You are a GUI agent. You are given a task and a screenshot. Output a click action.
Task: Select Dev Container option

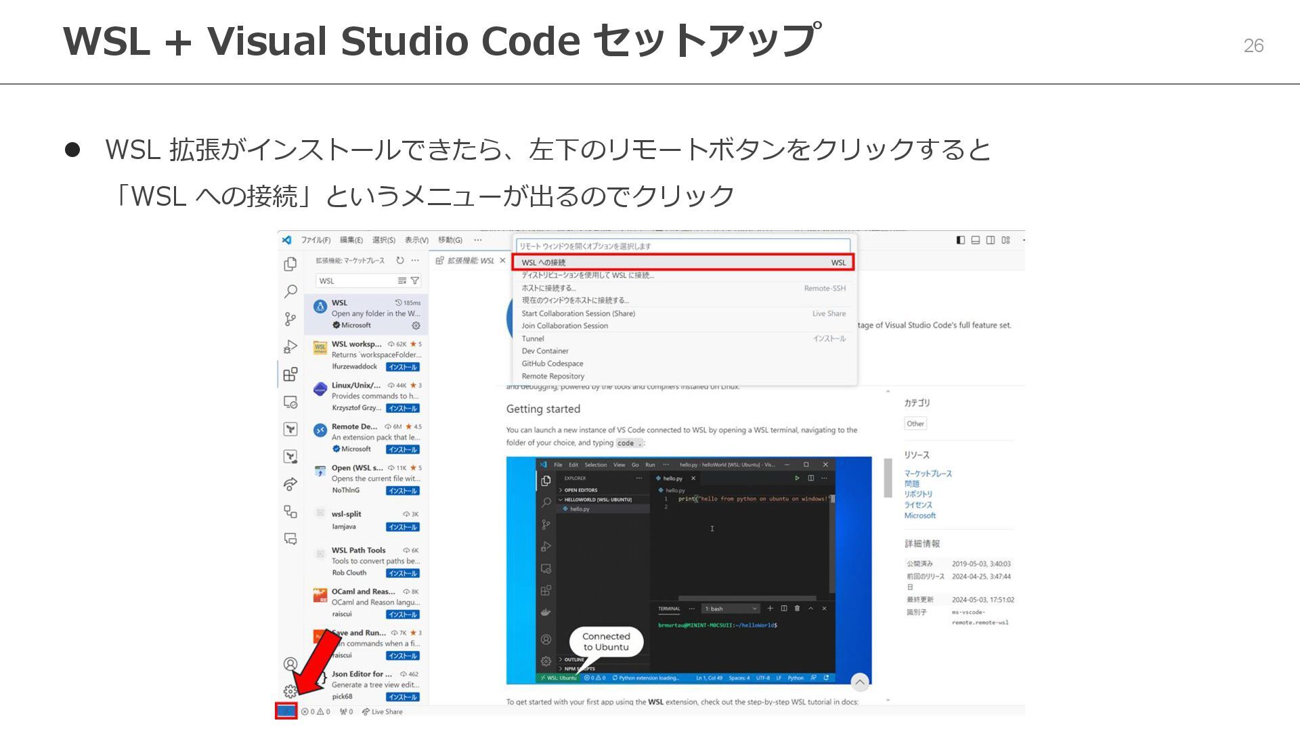pos(683,351)
